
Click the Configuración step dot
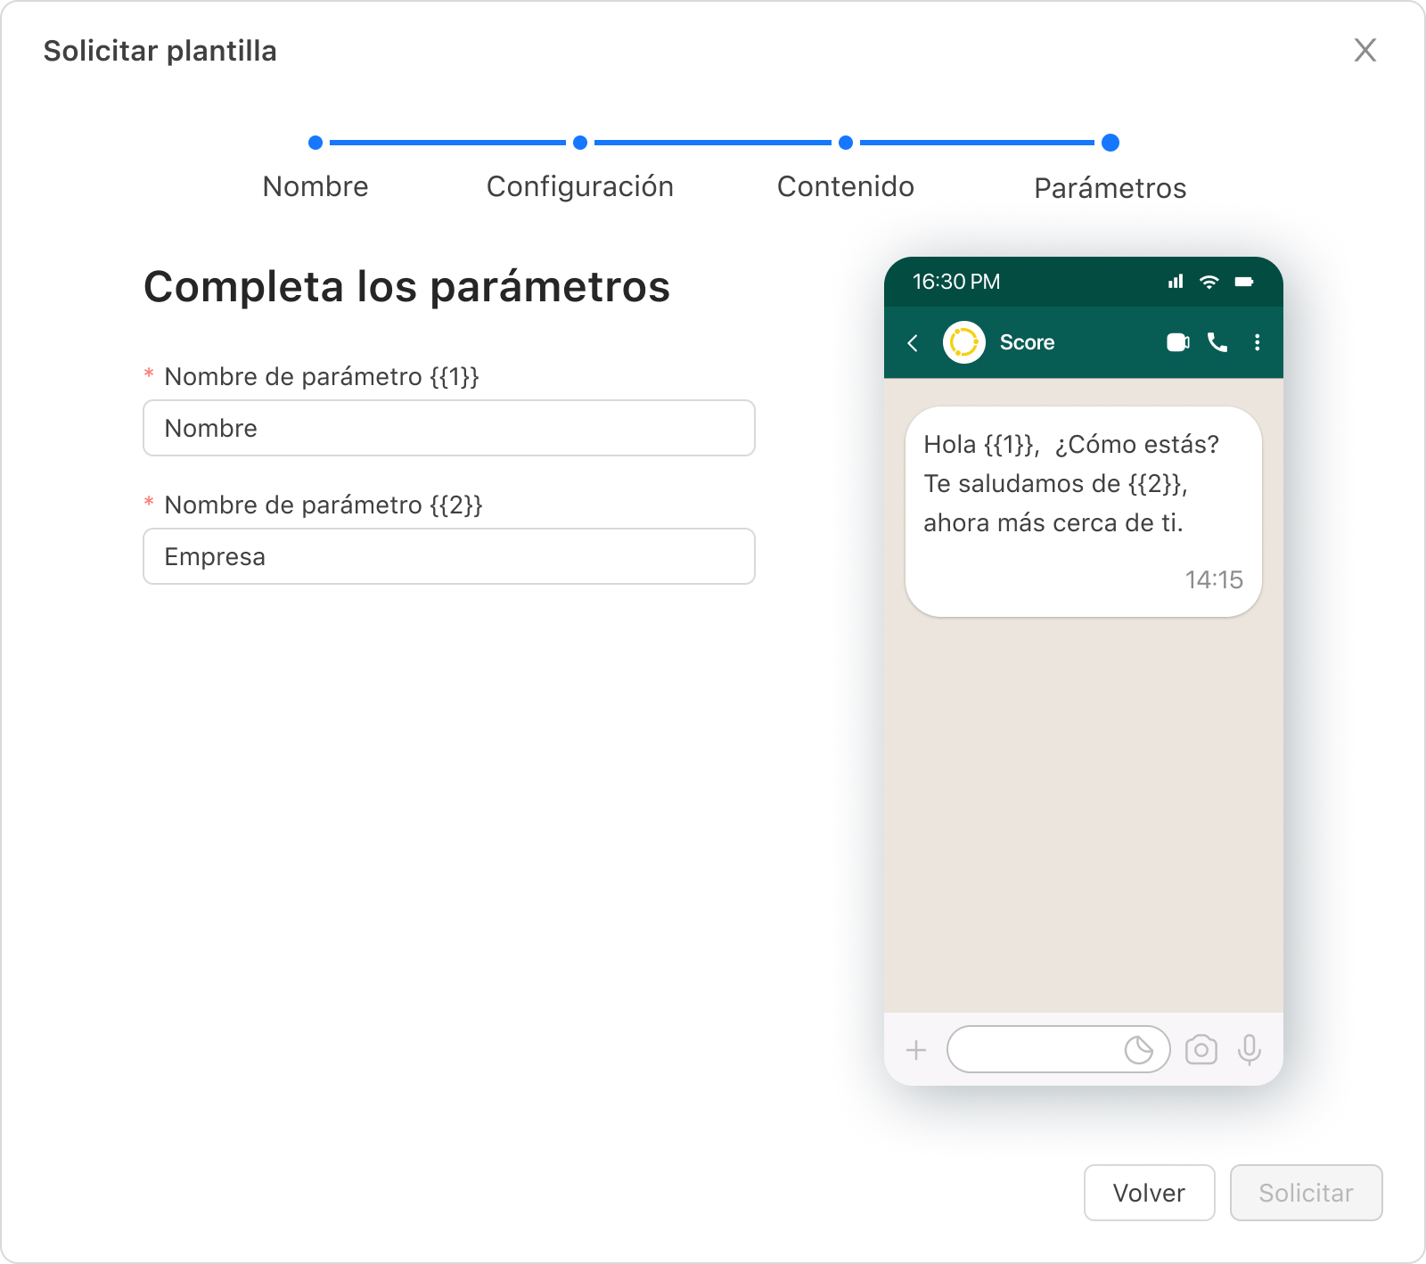tap(580, 143)
